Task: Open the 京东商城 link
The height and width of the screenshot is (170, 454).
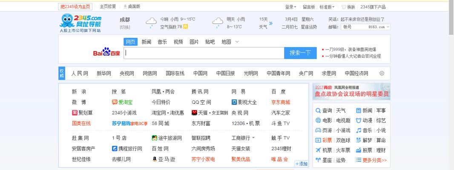Action: click(x=281, y=102)
